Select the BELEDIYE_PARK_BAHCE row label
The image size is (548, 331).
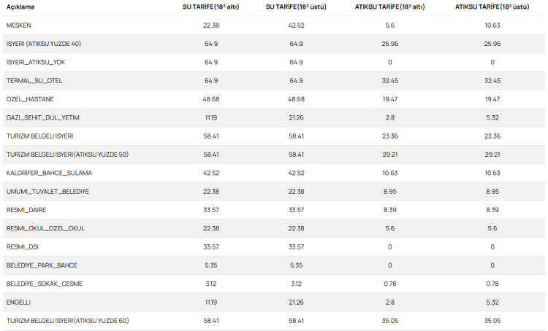click(42, 265)
